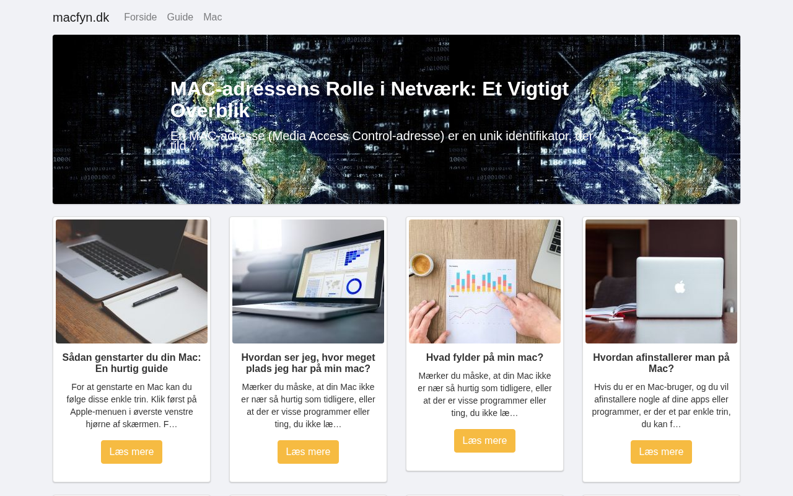Open 'Hvordan ser jeg, hvor meget plads' title
793x496 pixels.
(308, 363)
